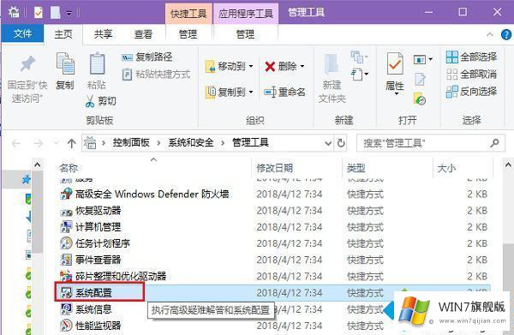Select 碎片整理和优化驱动器 item
Image resolution: width=514 pixels, height=335 pixels.
[113, 276]
